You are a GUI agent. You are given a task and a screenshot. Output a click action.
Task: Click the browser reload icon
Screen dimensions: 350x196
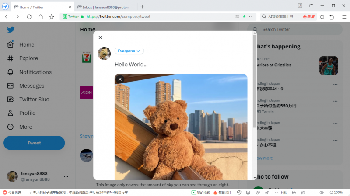(x=29, y=17)
